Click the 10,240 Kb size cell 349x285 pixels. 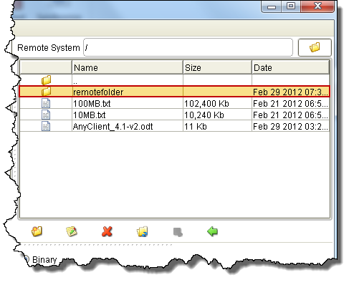pos(217,115)
